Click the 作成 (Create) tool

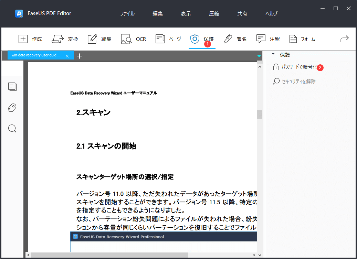[x=31, y=39]
